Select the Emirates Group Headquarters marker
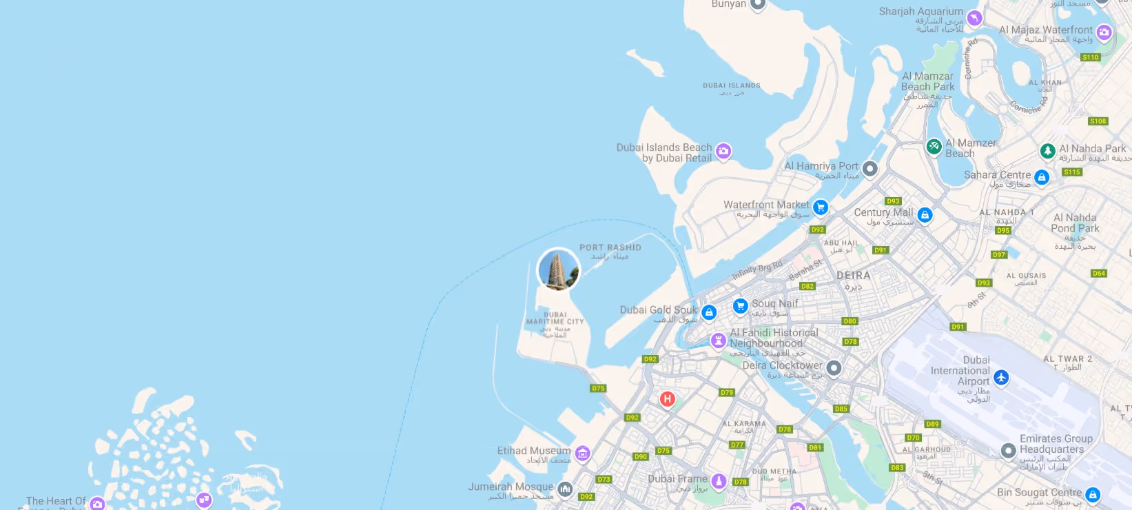 (1008, 451)
